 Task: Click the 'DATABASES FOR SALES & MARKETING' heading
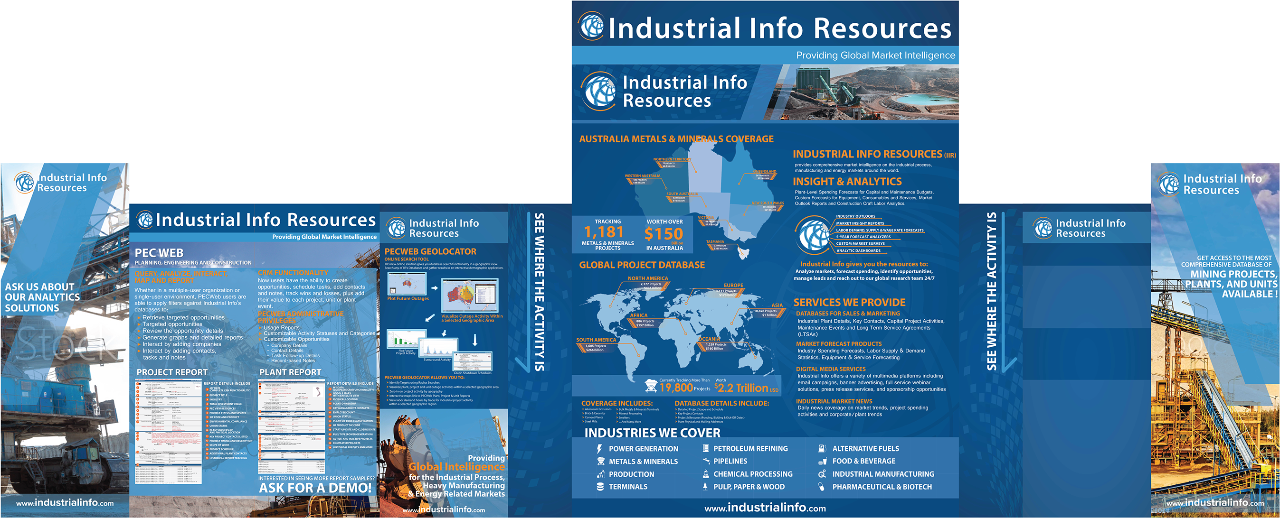click(x=848, y=314)
